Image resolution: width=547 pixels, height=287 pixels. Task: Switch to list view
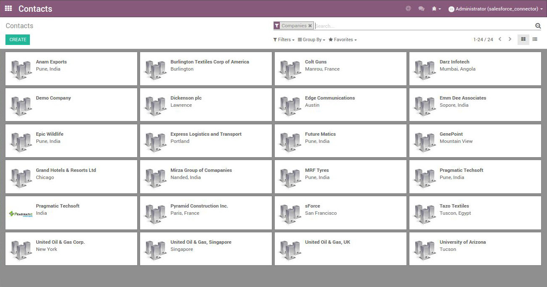pos(535,39)
